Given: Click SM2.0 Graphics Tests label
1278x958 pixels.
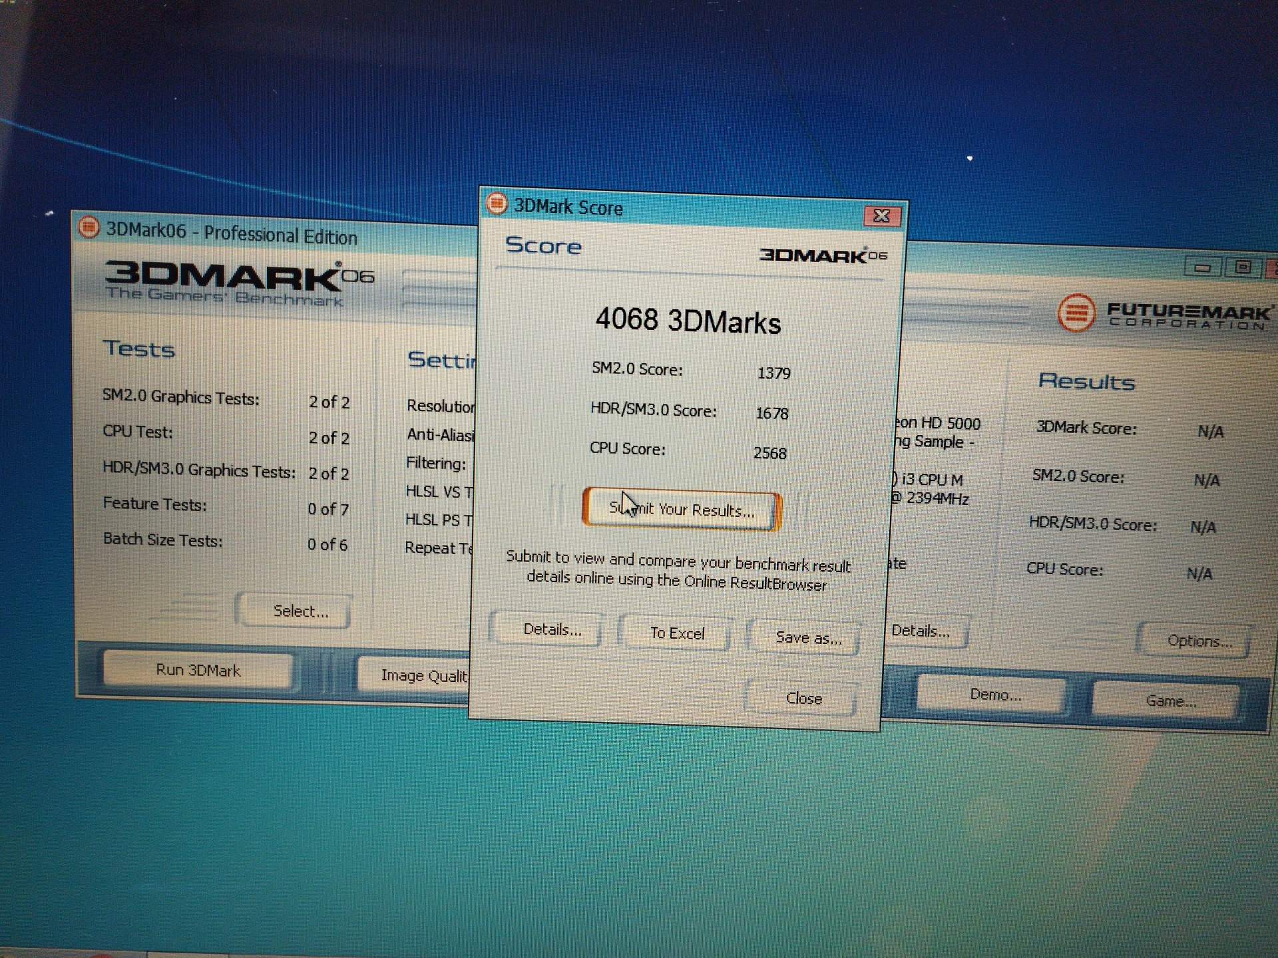Looking at the screenshot, I should click(181, 397).
